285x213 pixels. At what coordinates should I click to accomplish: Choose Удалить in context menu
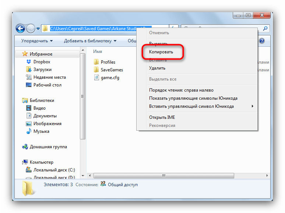tap(157, 68)
